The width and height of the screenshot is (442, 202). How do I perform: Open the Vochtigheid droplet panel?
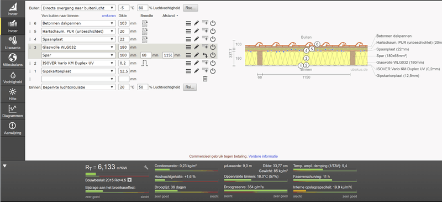pos(12,77)
